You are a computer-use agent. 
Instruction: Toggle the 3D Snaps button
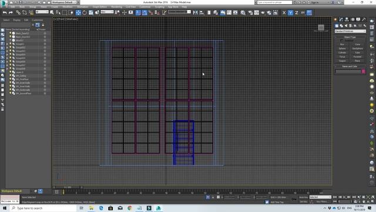coord(138,12)
